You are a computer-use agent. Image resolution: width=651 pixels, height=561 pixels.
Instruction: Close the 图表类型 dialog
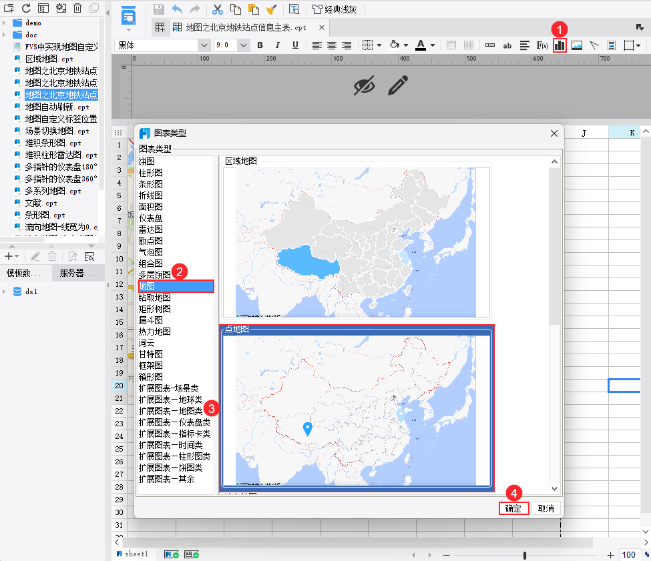(x=554, y=133)
